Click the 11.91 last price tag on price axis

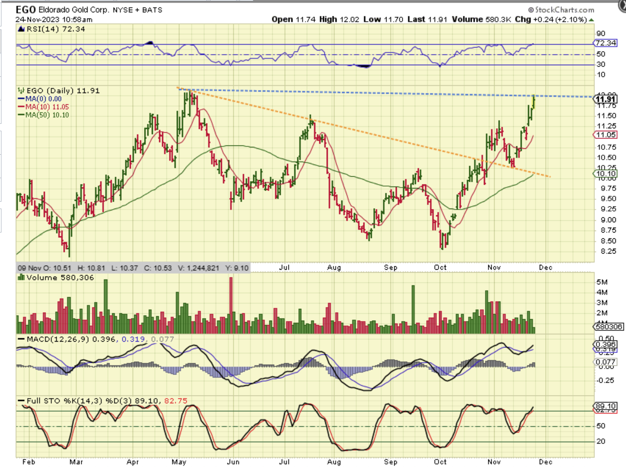coord(605,99)
